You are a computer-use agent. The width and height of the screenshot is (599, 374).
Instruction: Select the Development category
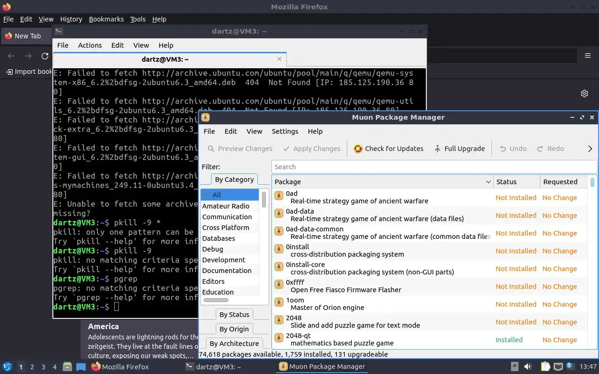[x=229, y=260]
